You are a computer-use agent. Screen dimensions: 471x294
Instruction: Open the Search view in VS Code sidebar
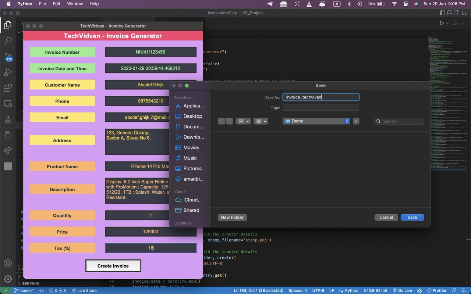pos(8,41)
